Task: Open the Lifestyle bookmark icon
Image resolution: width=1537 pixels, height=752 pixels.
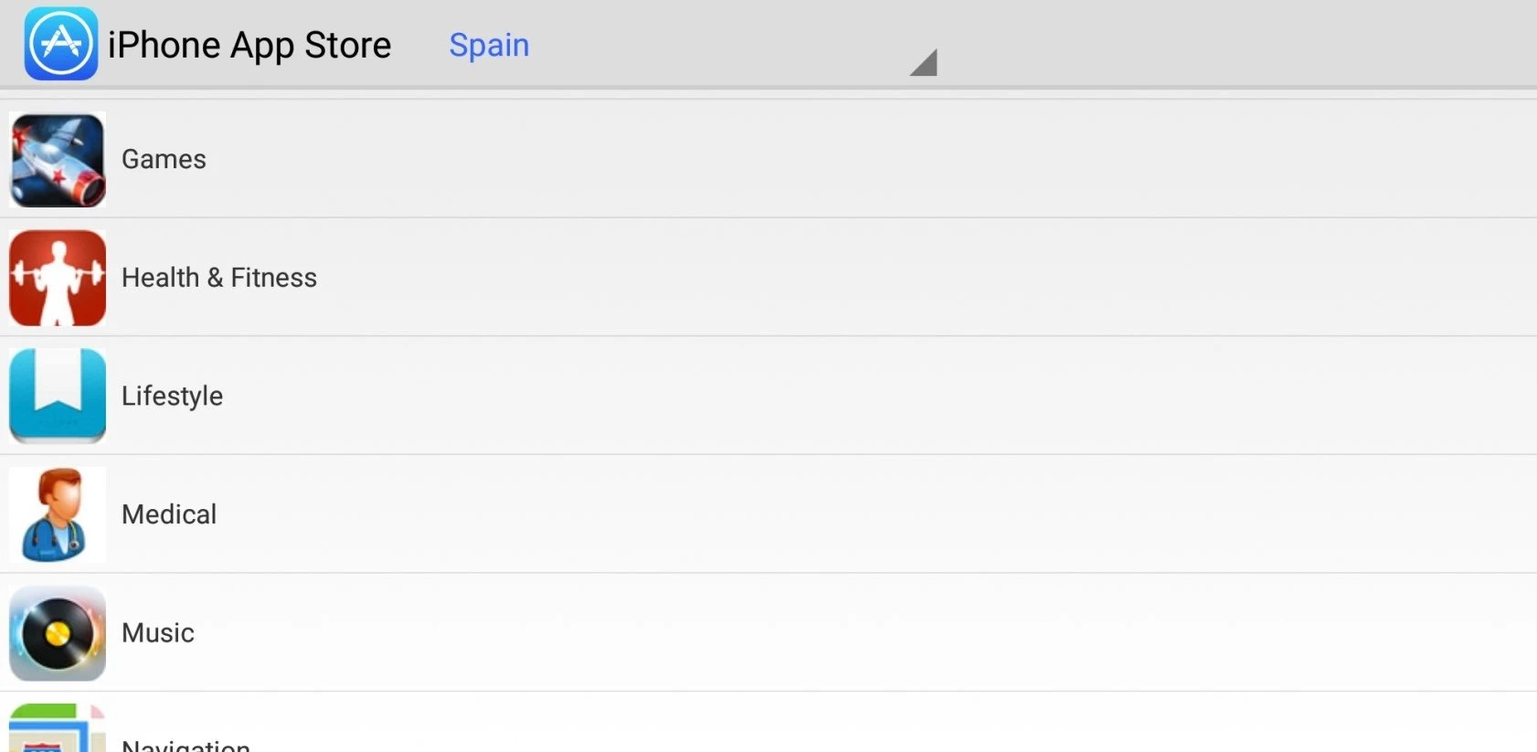Action: (x=58, y=396)
